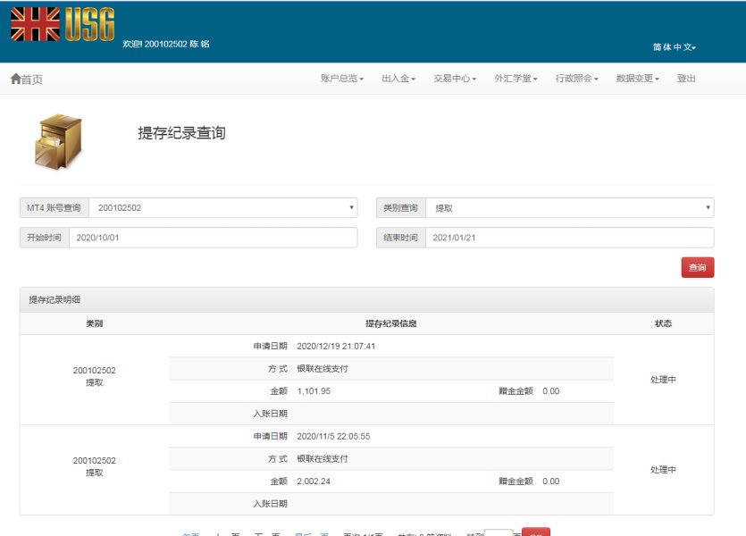
Task: Click the 首页 home link in navbar
Action: [32, 80]
